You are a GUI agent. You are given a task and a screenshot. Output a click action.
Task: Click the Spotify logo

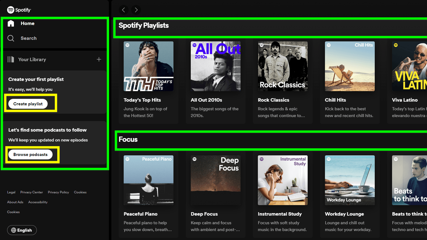pos(19,10)
